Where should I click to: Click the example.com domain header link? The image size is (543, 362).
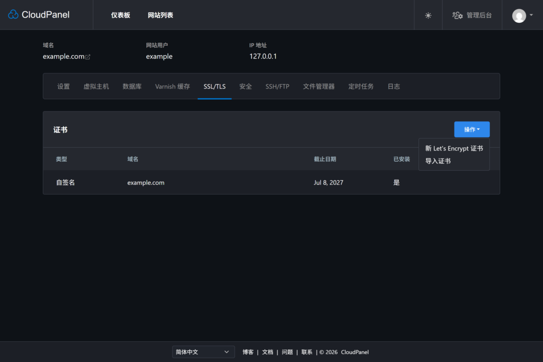click(64, 56)
